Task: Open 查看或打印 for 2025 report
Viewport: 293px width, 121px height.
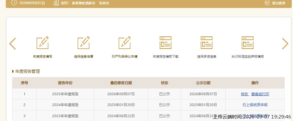Action: point(260,94)
